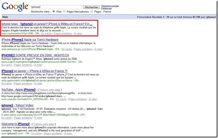Click the results count text '82 700'
This screenshot has height=138, width=218.
196,17
